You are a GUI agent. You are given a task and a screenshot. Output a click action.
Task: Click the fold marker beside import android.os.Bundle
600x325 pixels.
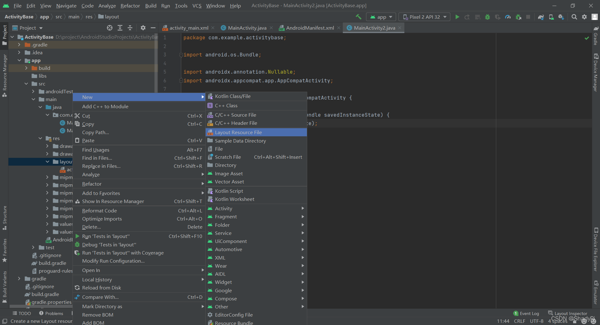[181, 55]
